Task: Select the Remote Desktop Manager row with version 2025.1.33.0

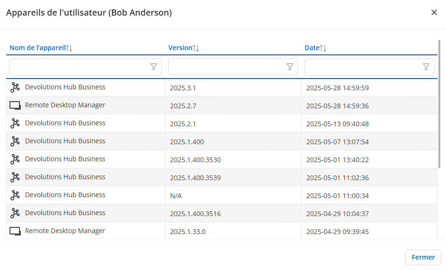Action: coord(222,231)
